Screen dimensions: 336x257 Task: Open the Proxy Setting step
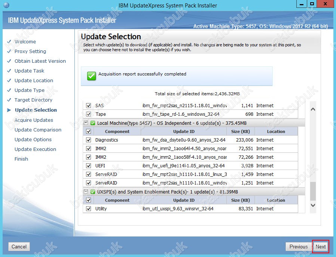point(30,51)
